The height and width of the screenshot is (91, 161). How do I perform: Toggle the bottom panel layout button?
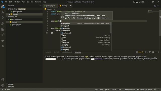(137, 2)
